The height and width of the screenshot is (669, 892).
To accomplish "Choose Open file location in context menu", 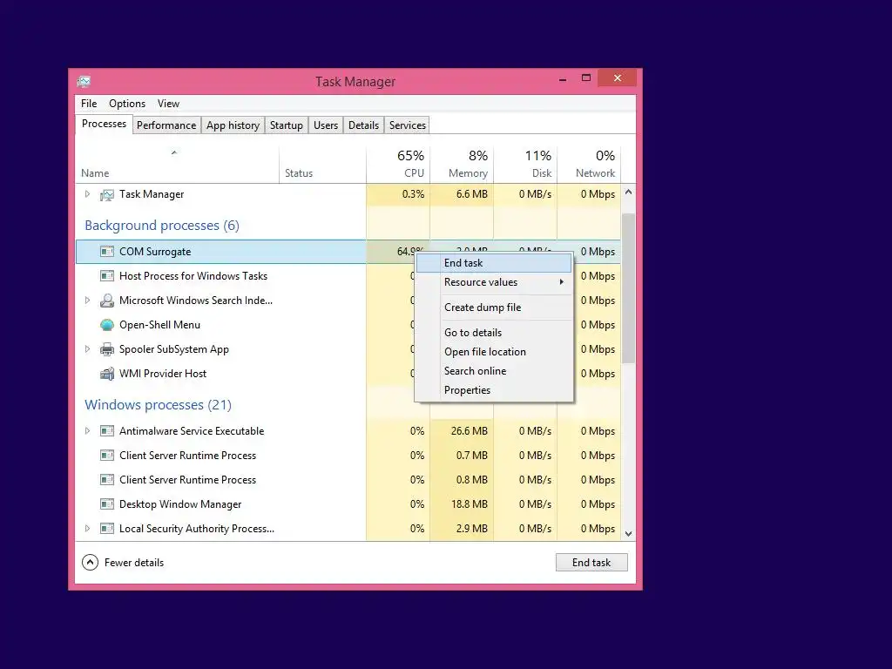I will tap(494, 352).
